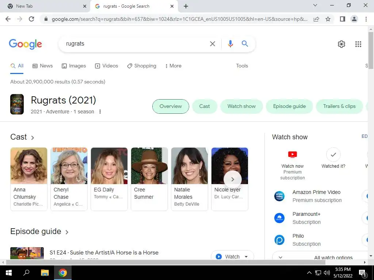
Task: Open the side panel icon in Chrome toolbar
Action: pos(343,19)
